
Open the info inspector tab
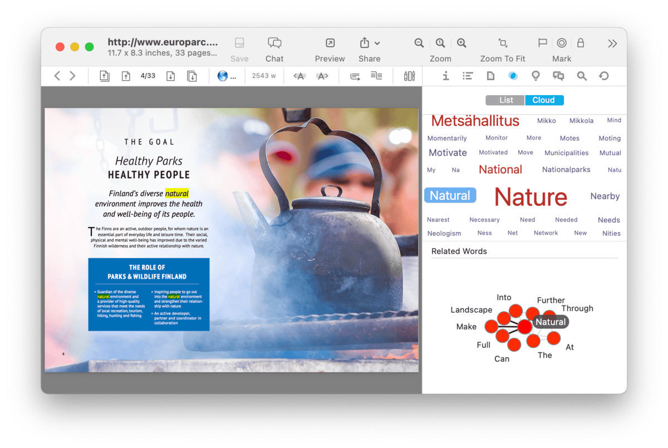(445, 76)
